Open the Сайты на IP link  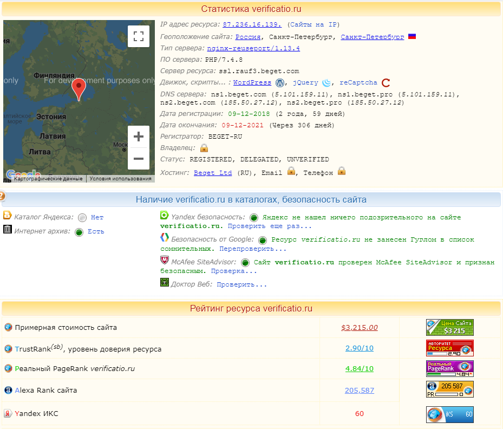313,25
